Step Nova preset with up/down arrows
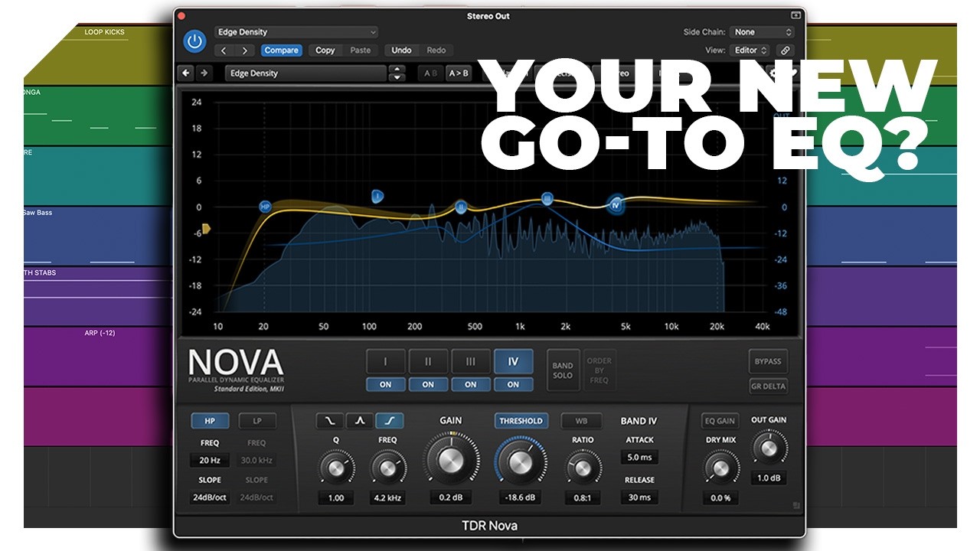Viewport: 980px width, 551px height. [397, 73]
